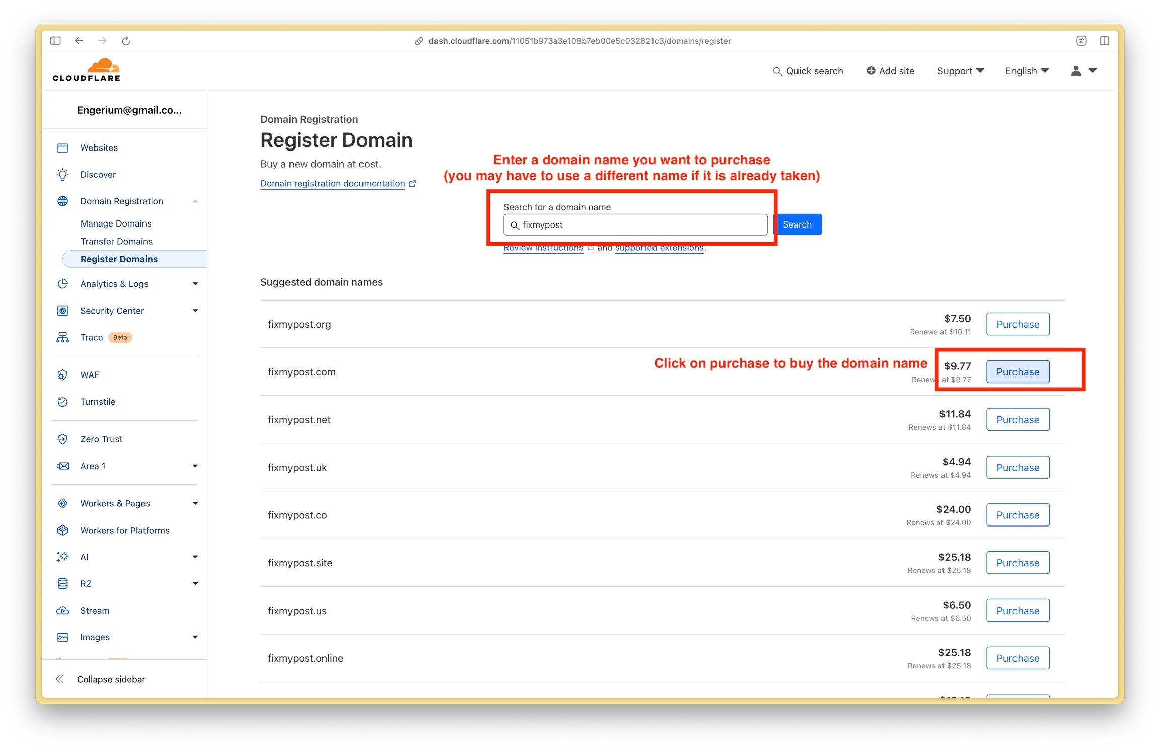The height and width of the screenshot is (751, 1160).
Task: Click the R2 database icon
Action: (x=62, y=583)
